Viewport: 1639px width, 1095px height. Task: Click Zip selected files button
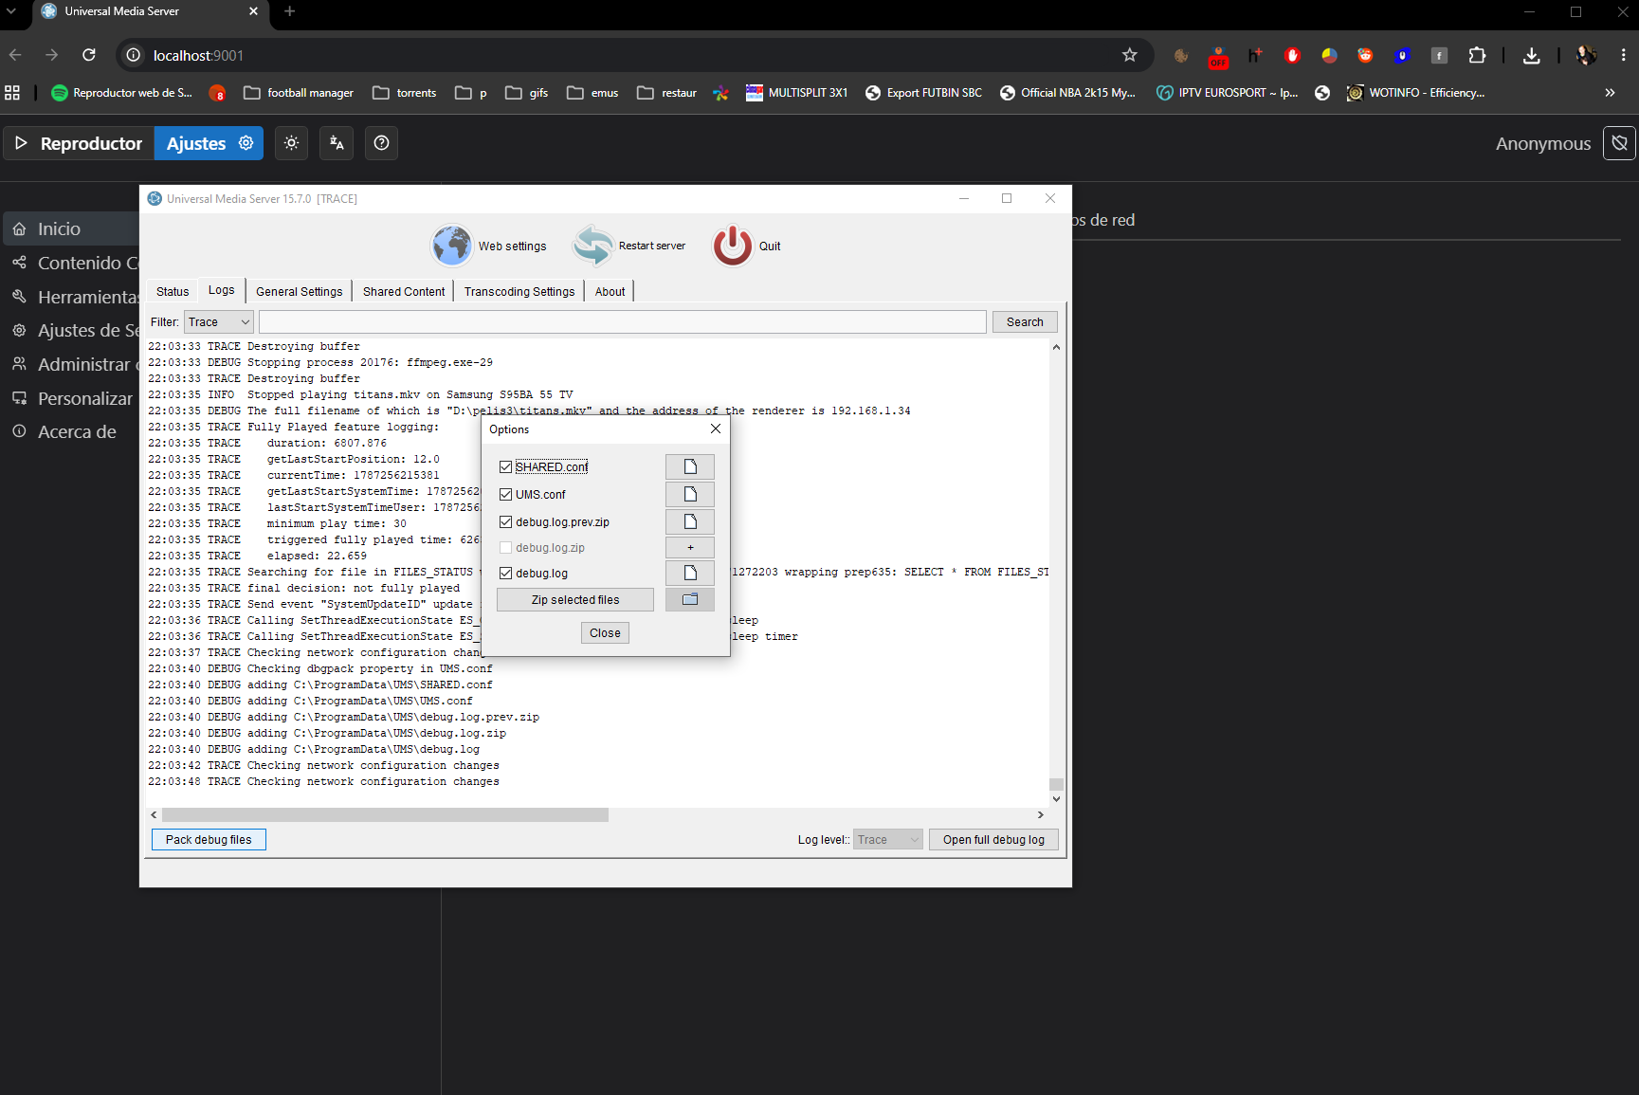point(575,599)
